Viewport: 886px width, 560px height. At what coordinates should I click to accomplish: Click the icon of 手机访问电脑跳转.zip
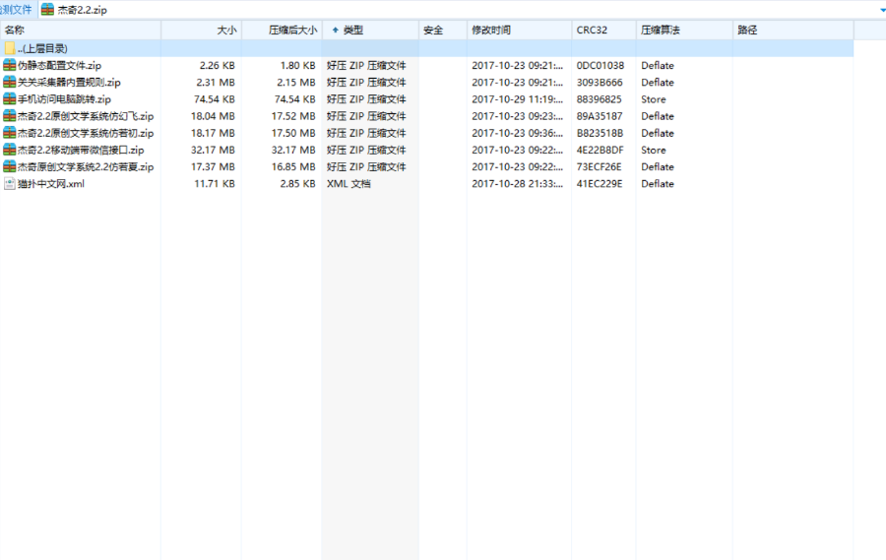[x=10, y=98]
